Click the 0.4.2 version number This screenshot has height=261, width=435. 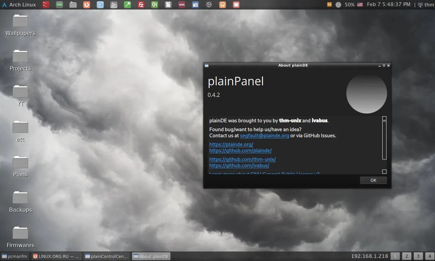tap(214, 95)
